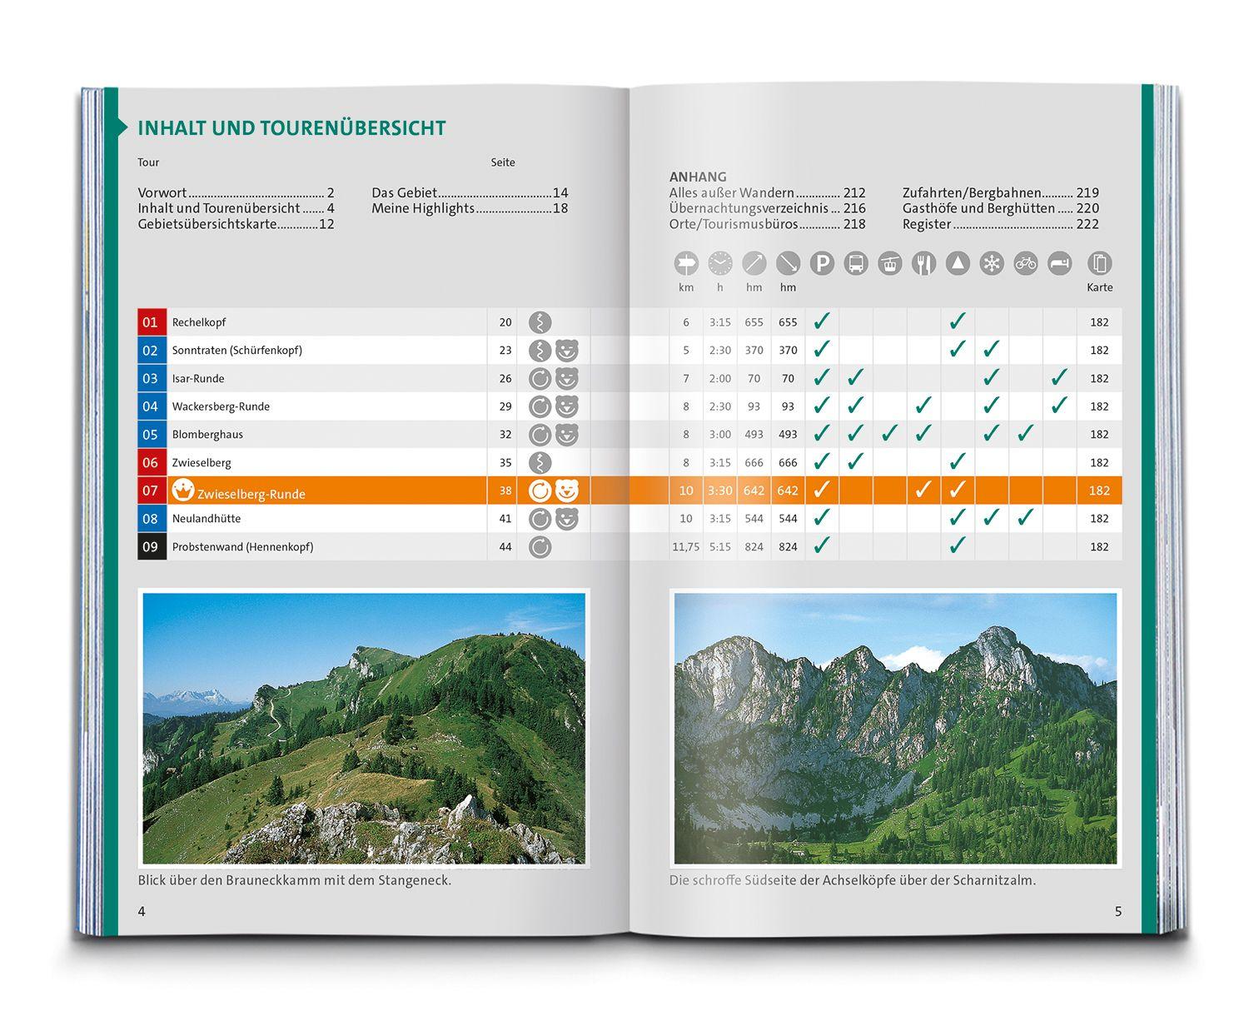Click the bear face icon in Sonntraten row
Screen dimensions: 1249x1021
coord(567,351)
